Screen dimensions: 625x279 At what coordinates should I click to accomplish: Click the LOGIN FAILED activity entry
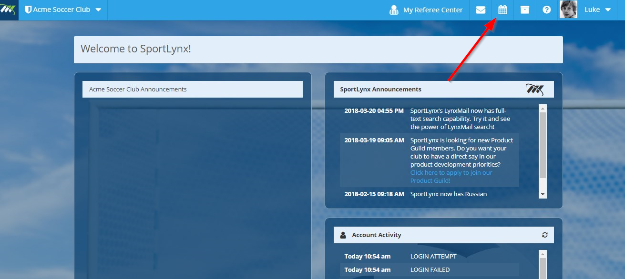coord(430,270)
